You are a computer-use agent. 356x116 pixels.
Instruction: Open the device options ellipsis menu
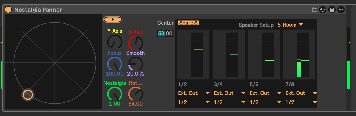341,10
